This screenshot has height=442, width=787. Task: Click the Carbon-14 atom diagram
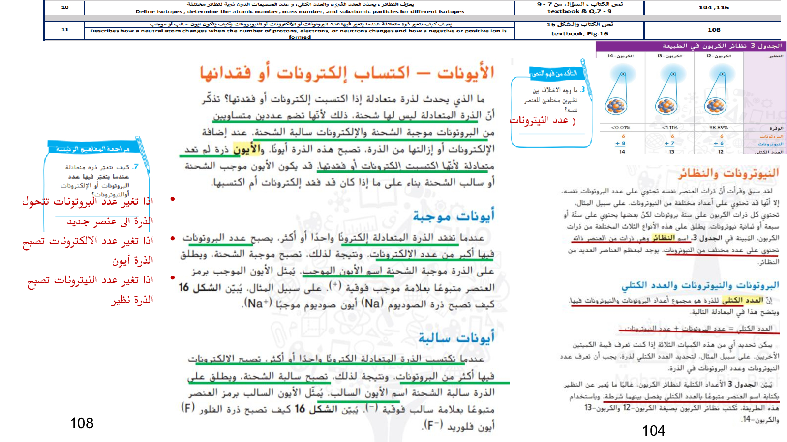click(618, 93)
